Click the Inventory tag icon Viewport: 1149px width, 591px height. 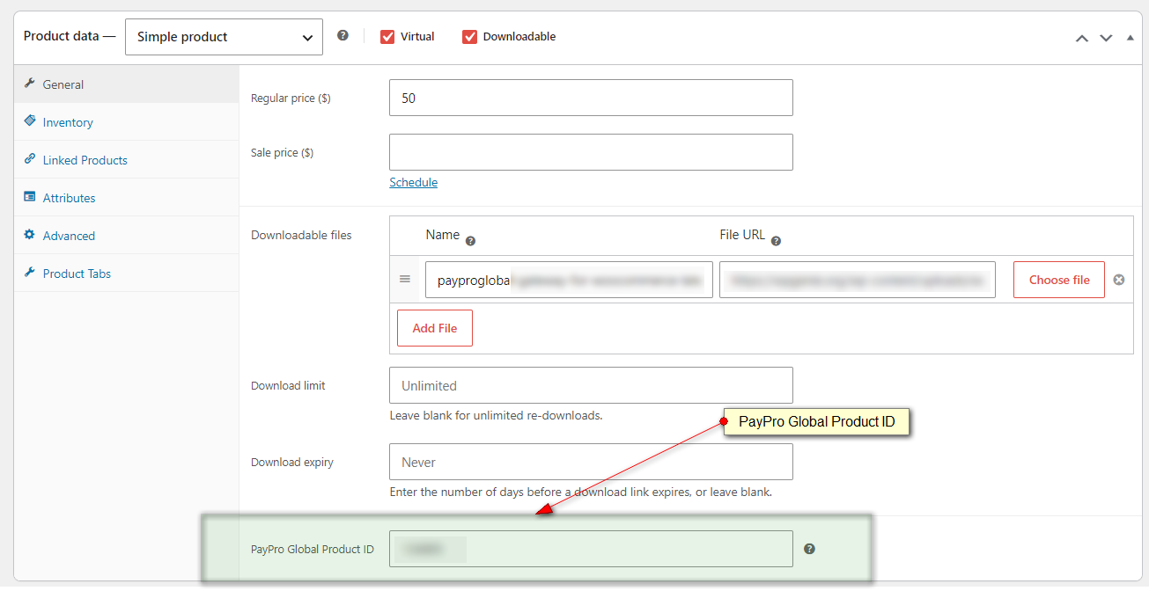click(x=30, y=121)
